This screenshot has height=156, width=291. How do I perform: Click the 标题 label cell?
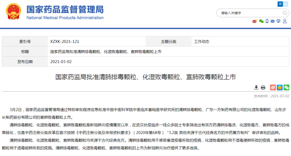pos(25,51)
